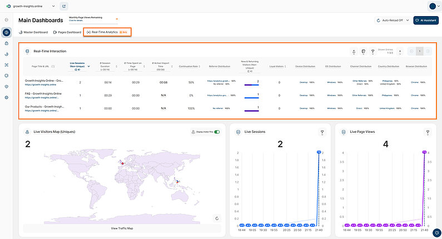Click the expand sidebar arrow icon
Screen dimensions: 442x239
(7, 20)
